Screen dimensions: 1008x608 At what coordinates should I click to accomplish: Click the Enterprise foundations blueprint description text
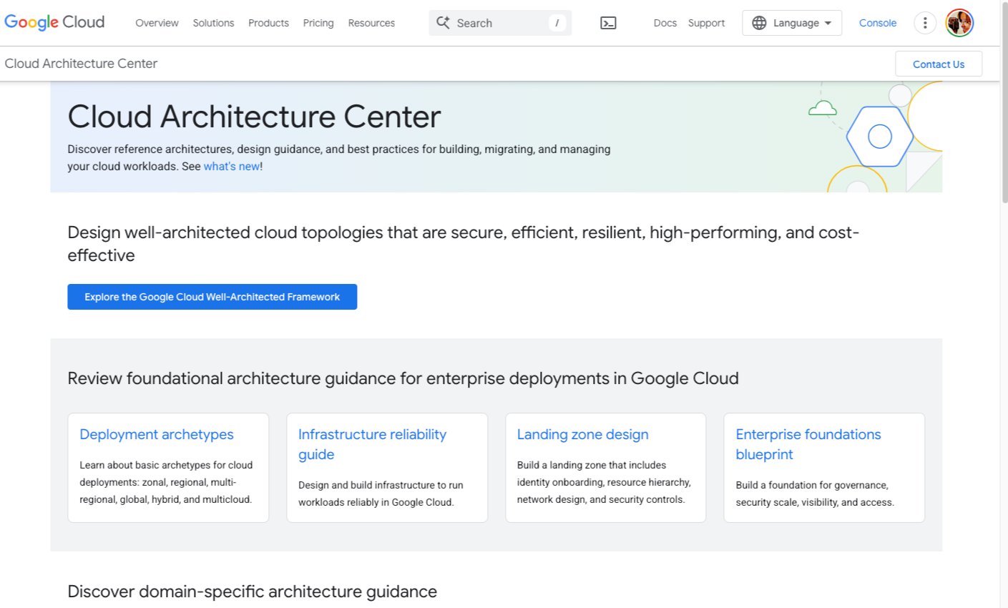tap(815, 494)
